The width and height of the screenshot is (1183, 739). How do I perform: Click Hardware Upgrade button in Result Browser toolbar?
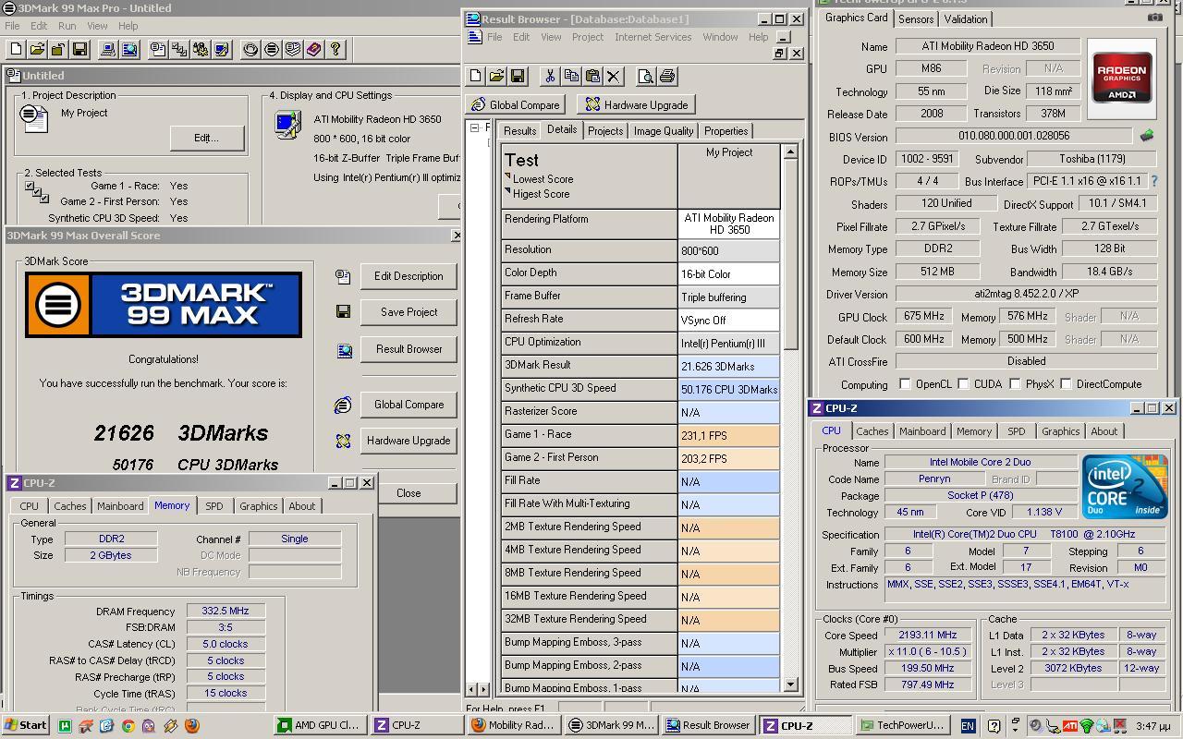pyautogui.click(x=636, y=104)
